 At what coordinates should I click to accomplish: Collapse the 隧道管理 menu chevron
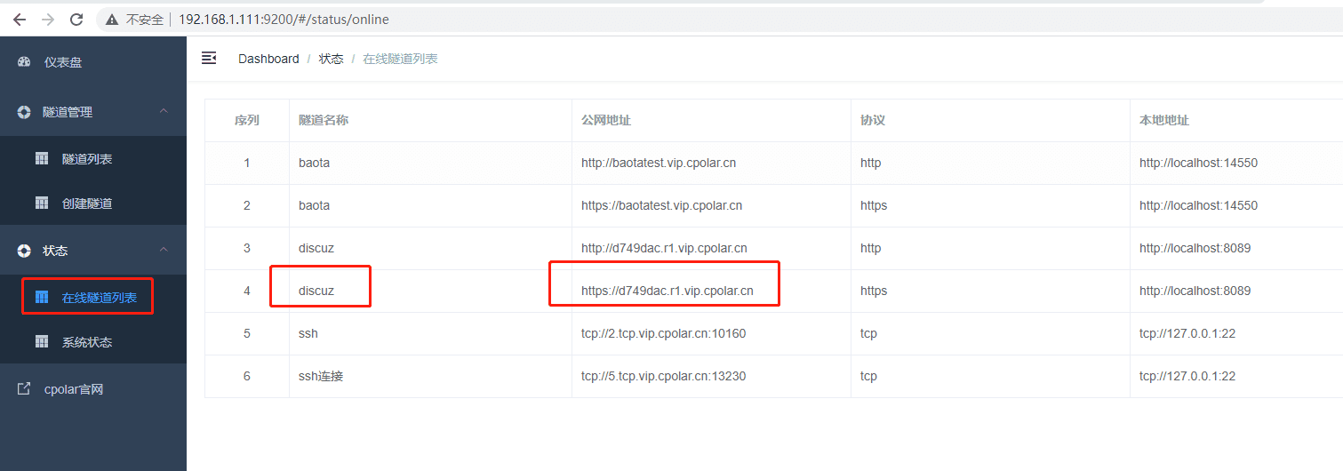(x=164, y=111)
